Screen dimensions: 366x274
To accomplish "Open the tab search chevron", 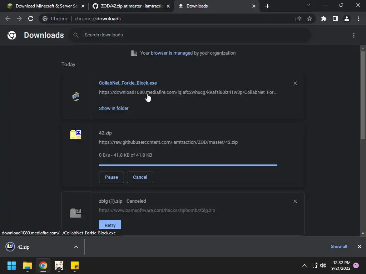I will 308,5.
